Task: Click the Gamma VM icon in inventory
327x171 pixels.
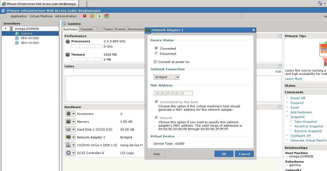Action: [x=17, y=33]
